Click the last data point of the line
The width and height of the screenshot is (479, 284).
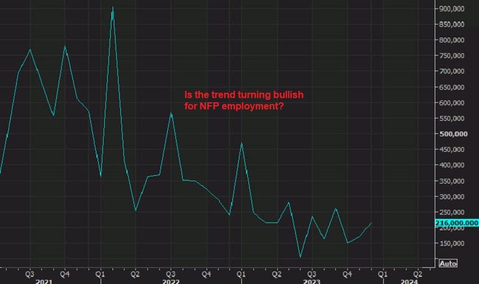[x=371, y=222]
